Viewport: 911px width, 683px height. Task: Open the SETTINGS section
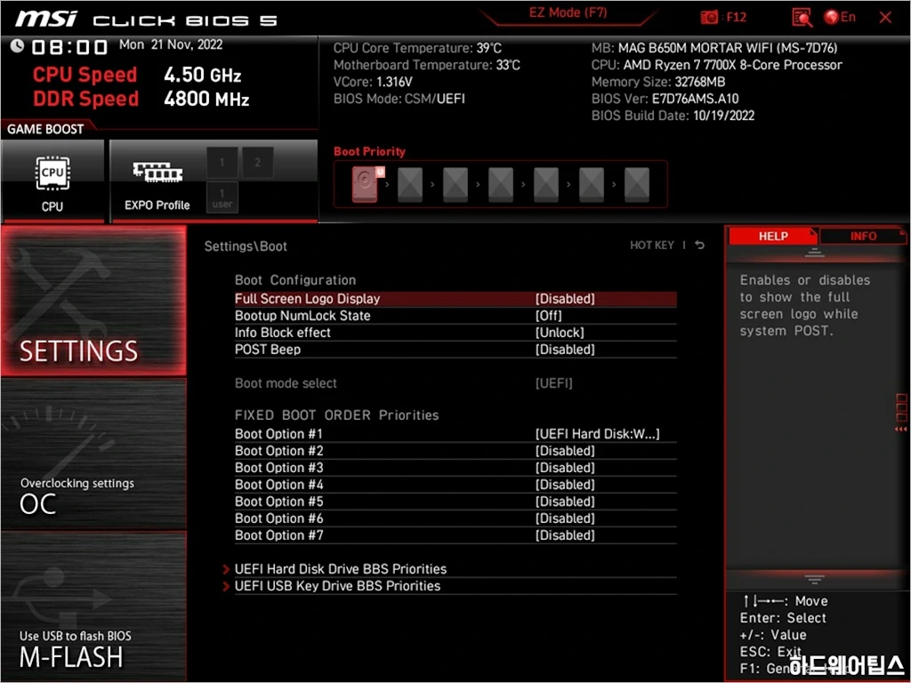click(x=93, y=301)
